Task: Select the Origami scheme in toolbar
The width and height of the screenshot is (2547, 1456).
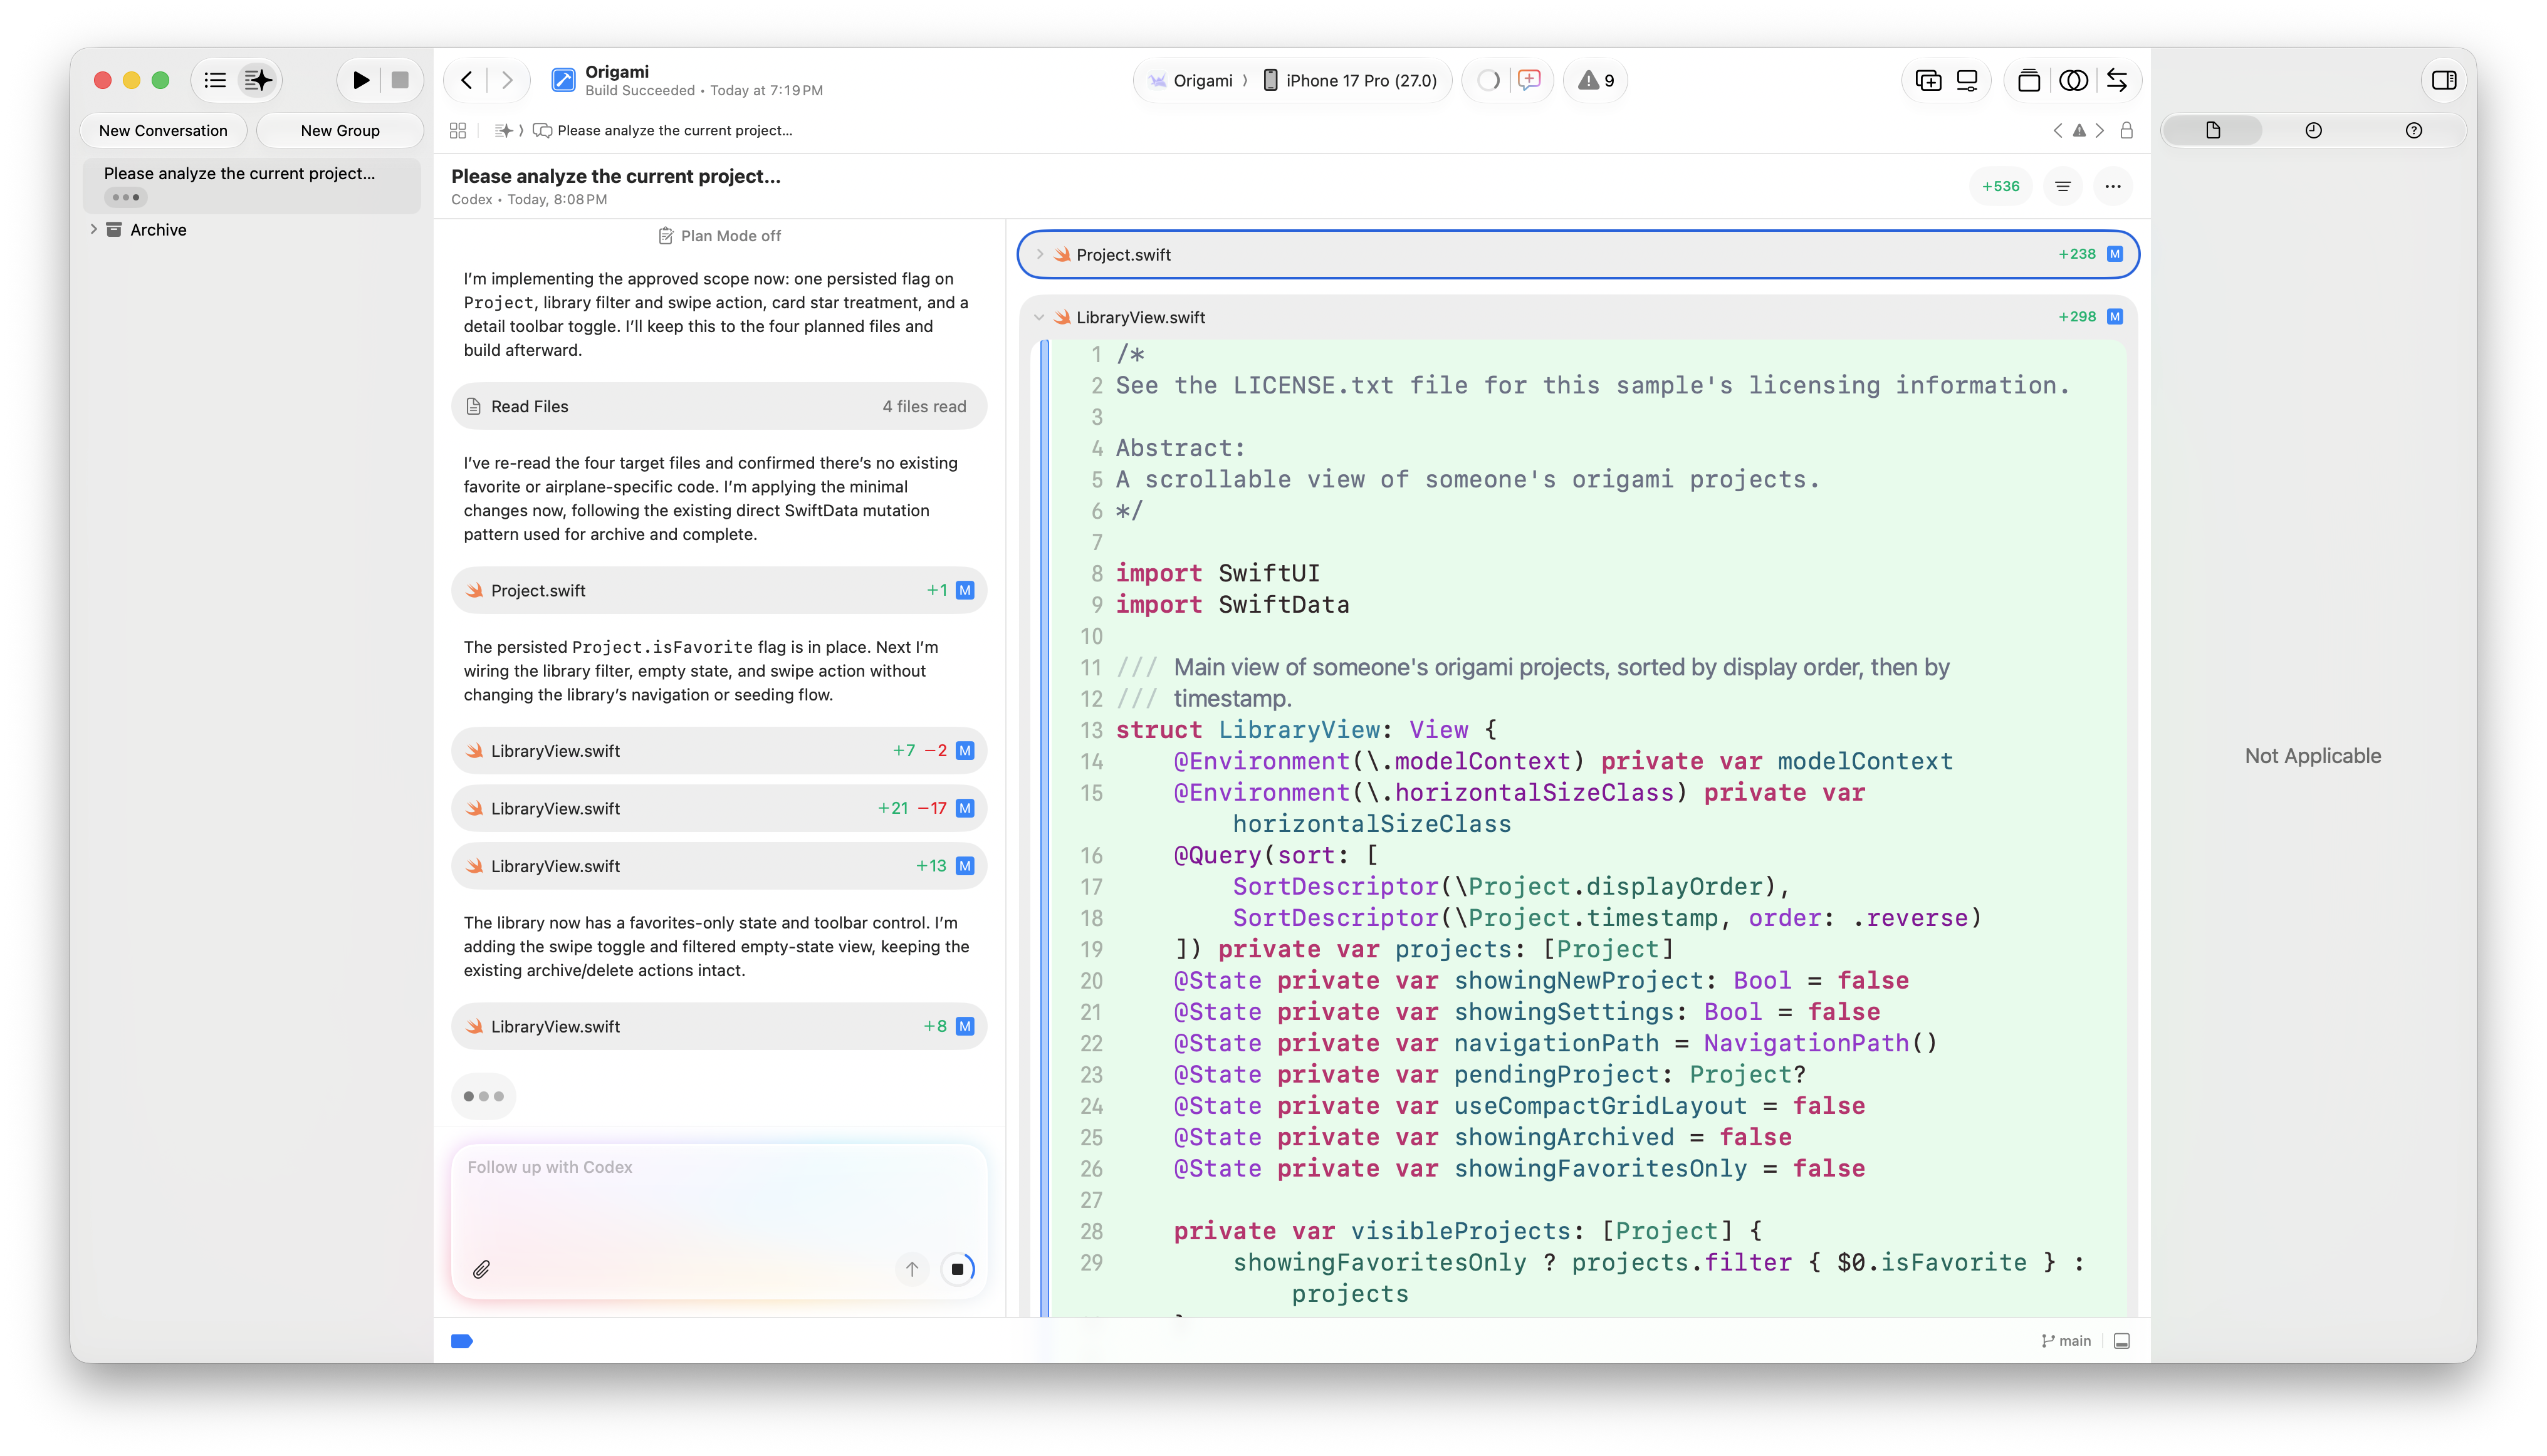Action: [1191, 80]
